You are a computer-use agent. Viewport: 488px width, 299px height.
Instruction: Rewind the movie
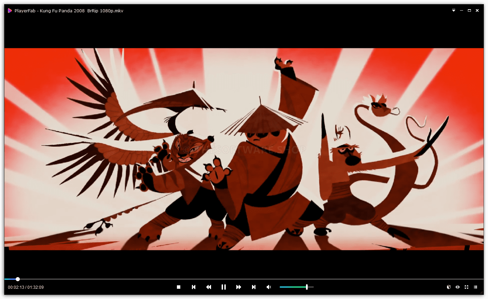point(209,287)
